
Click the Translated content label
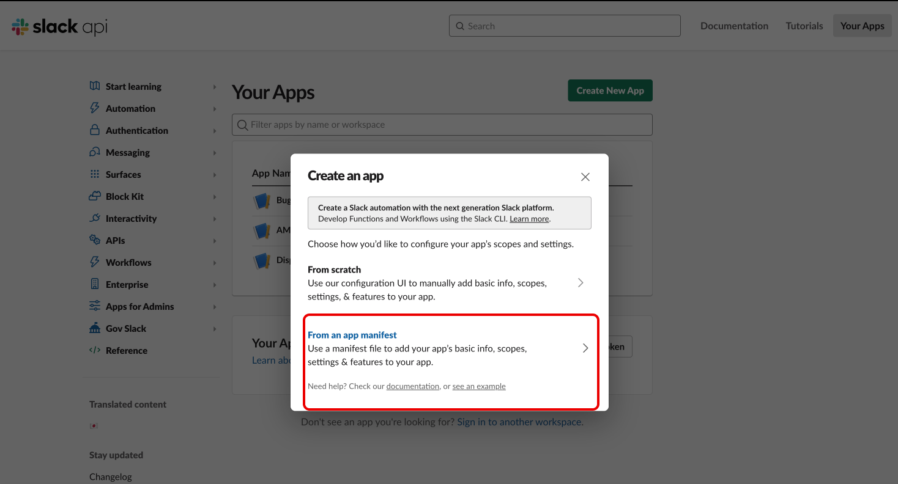pyautogui.click(x=128, y=404)
